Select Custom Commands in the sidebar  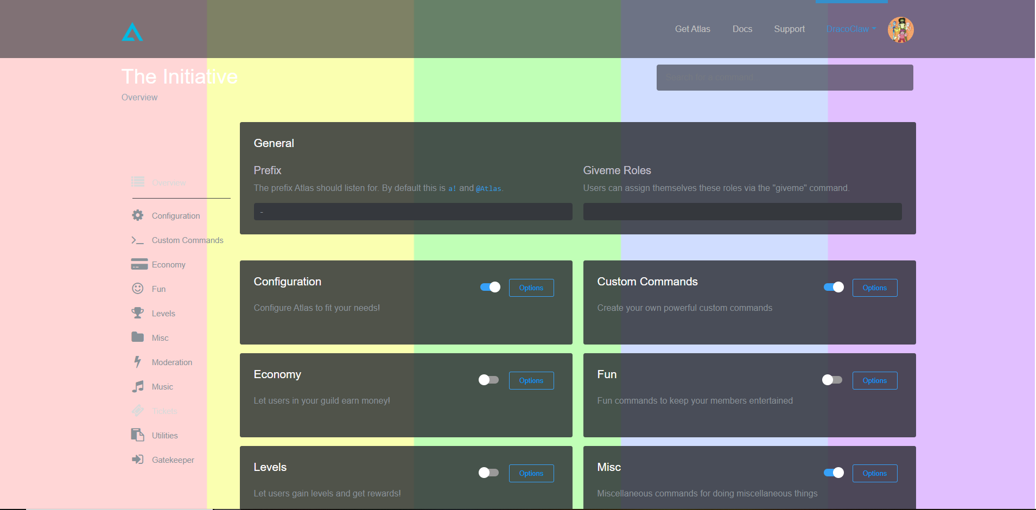click(188, 240)
